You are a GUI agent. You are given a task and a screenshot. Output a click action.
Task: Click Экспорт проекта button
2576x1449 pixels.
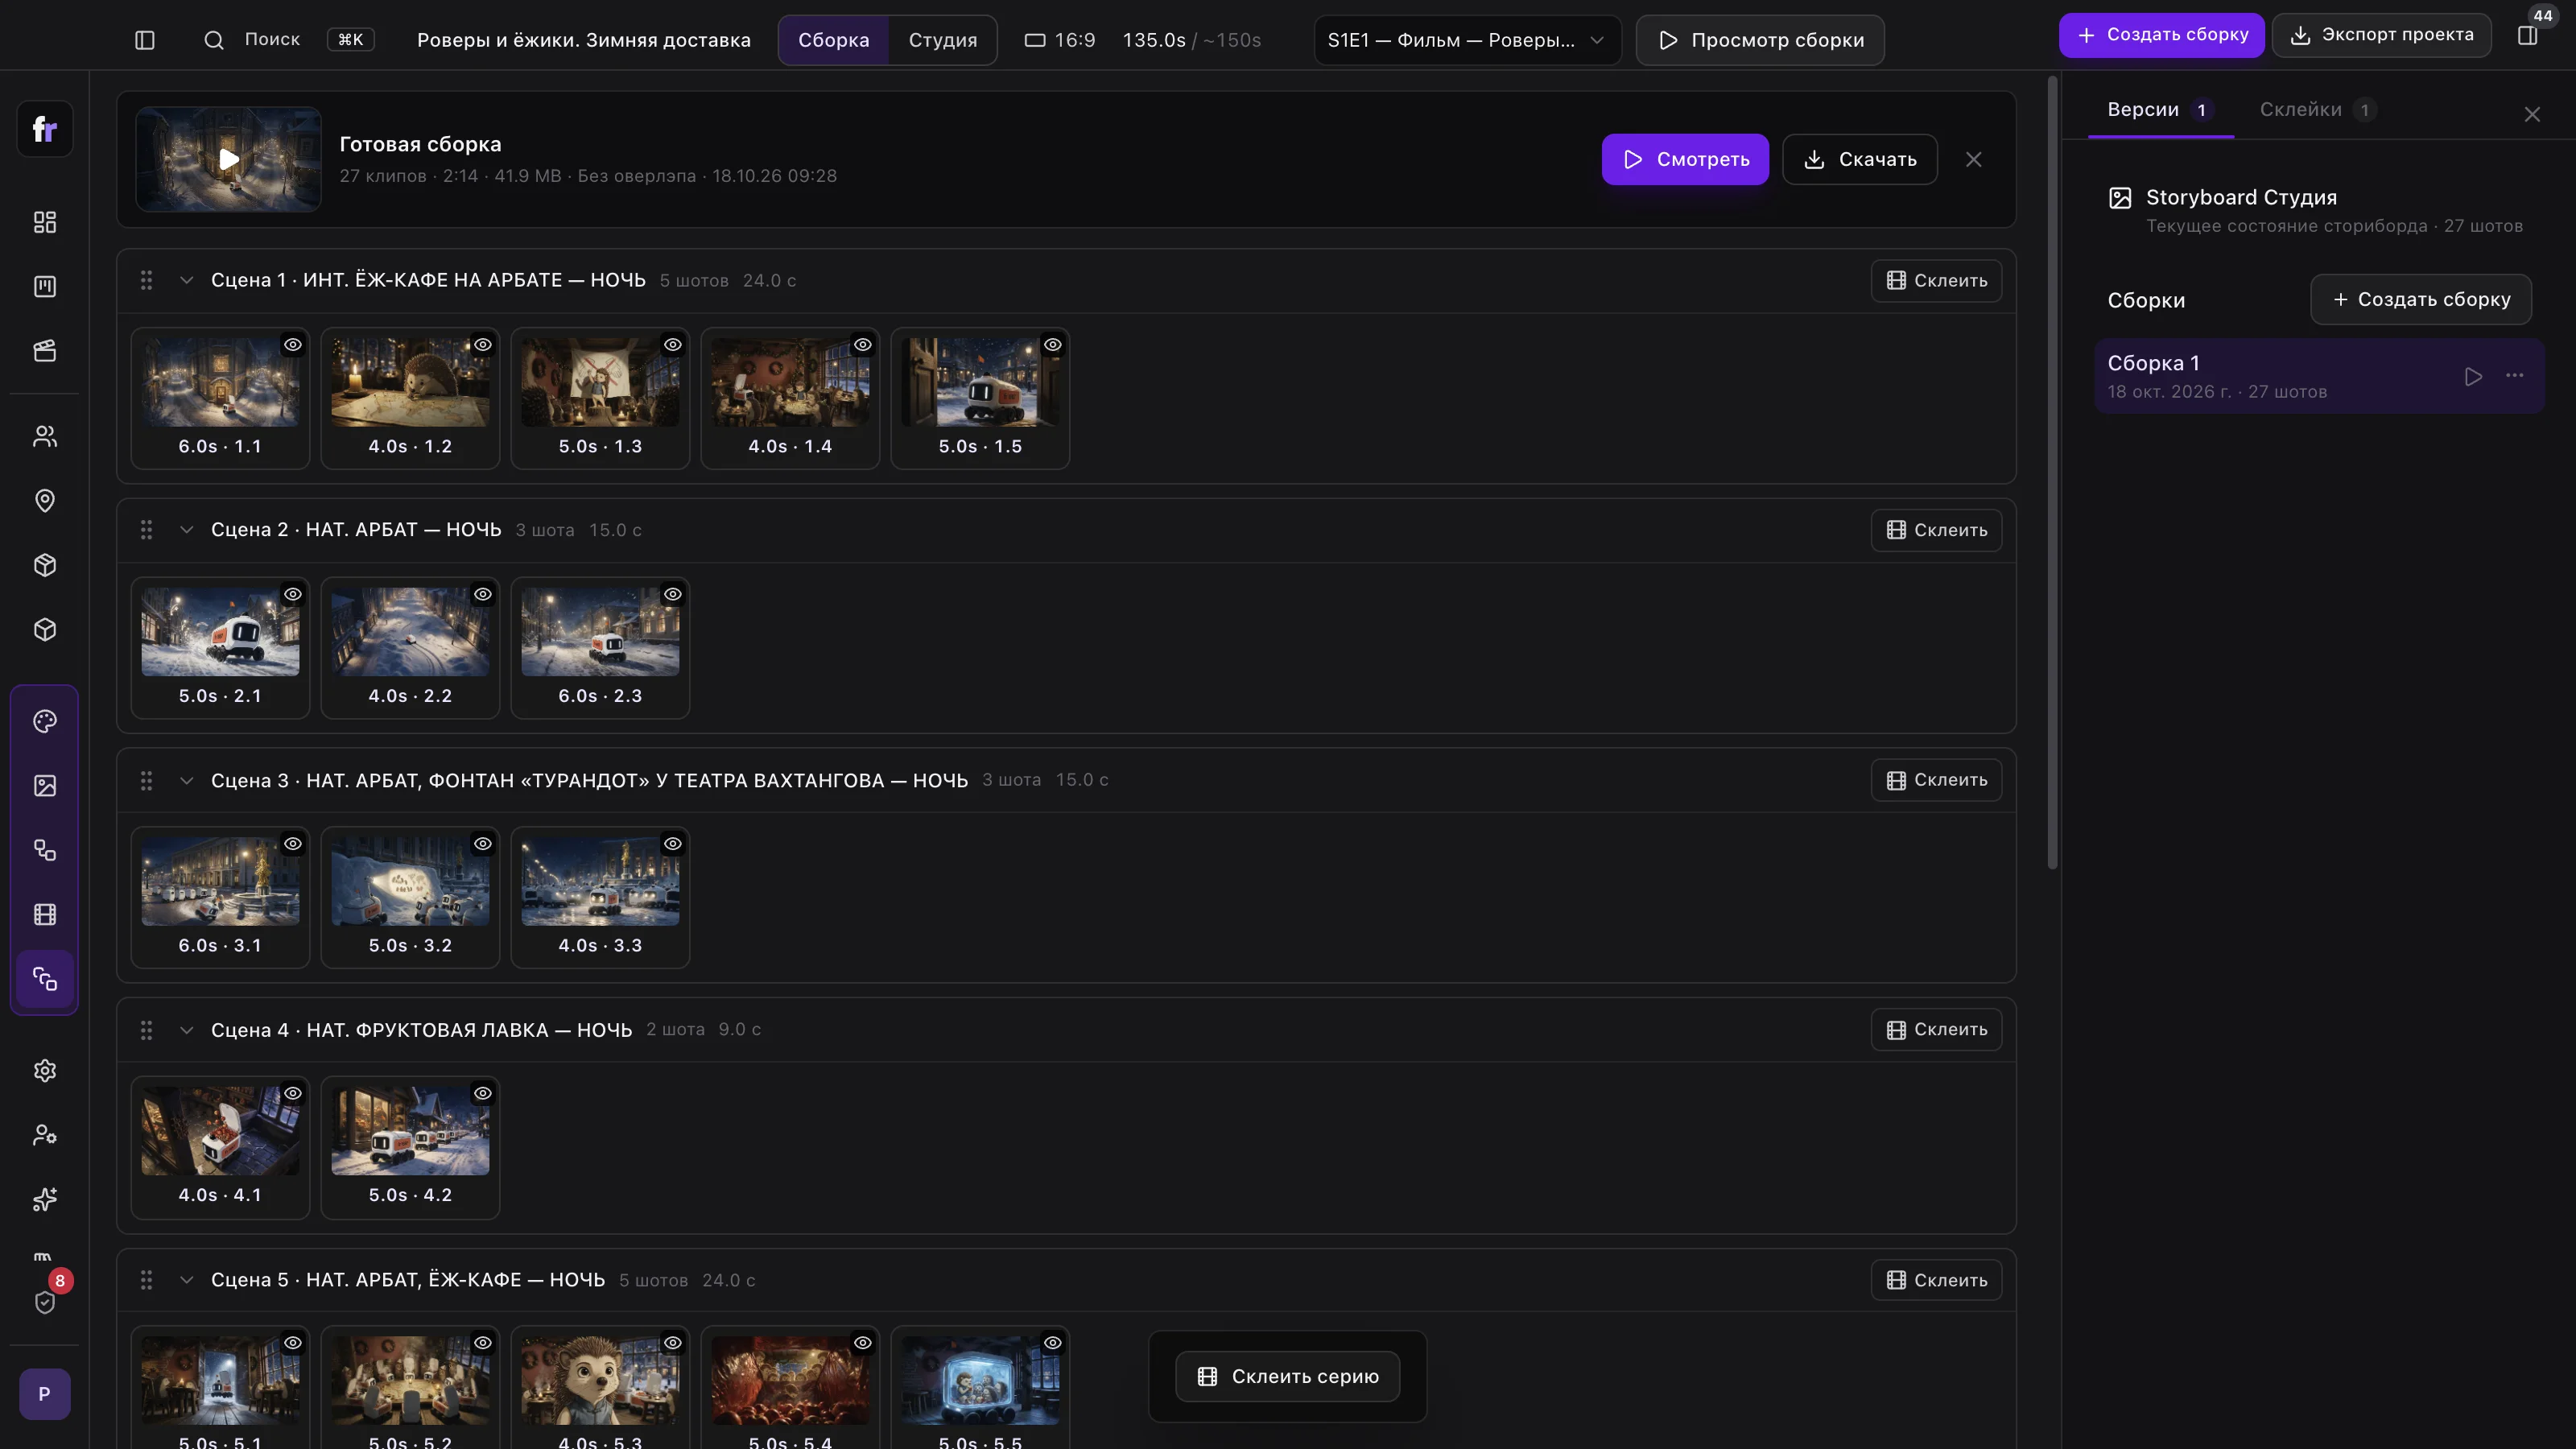(2381, 35)
